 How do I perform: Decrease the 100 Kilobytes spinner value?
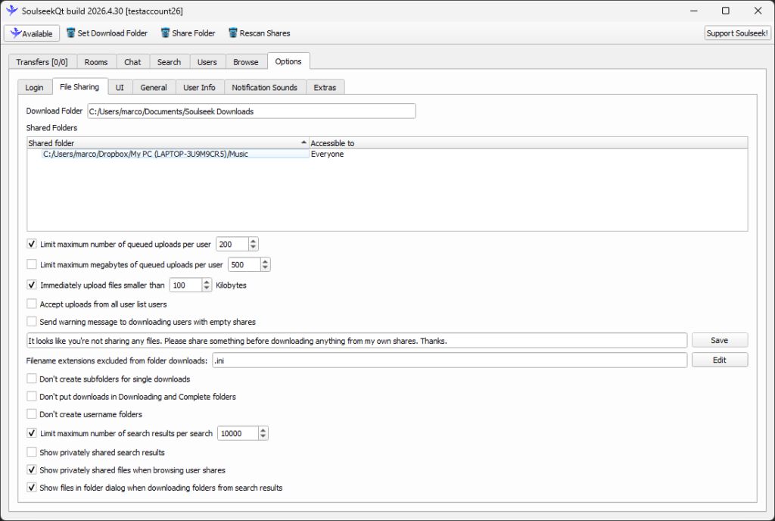point(207,289)
